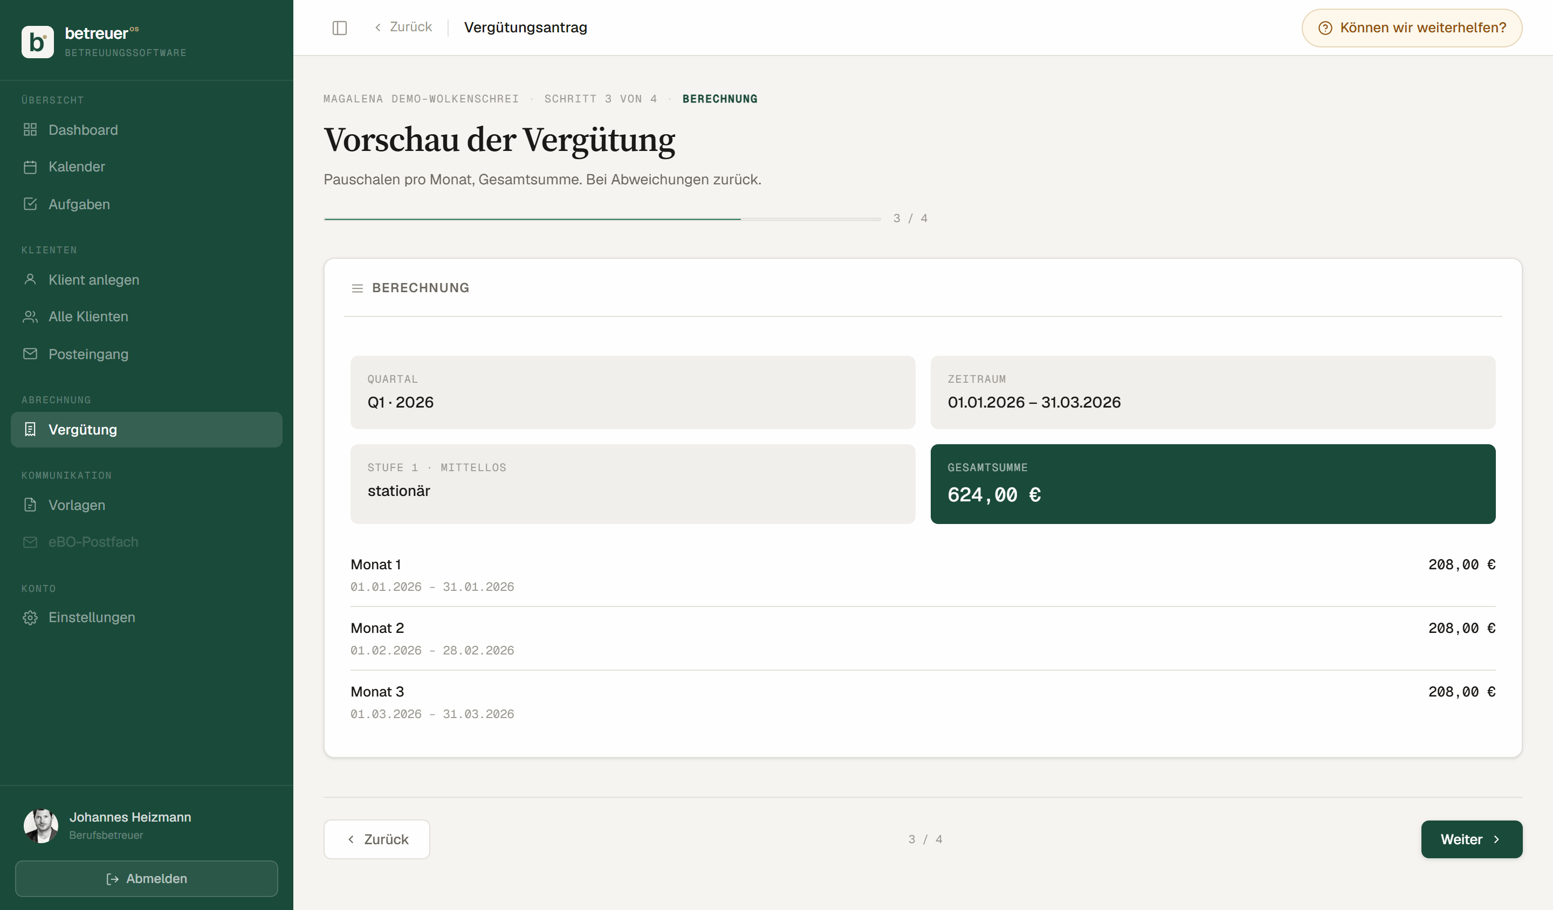Click the Weiter button

point(1472,839)
